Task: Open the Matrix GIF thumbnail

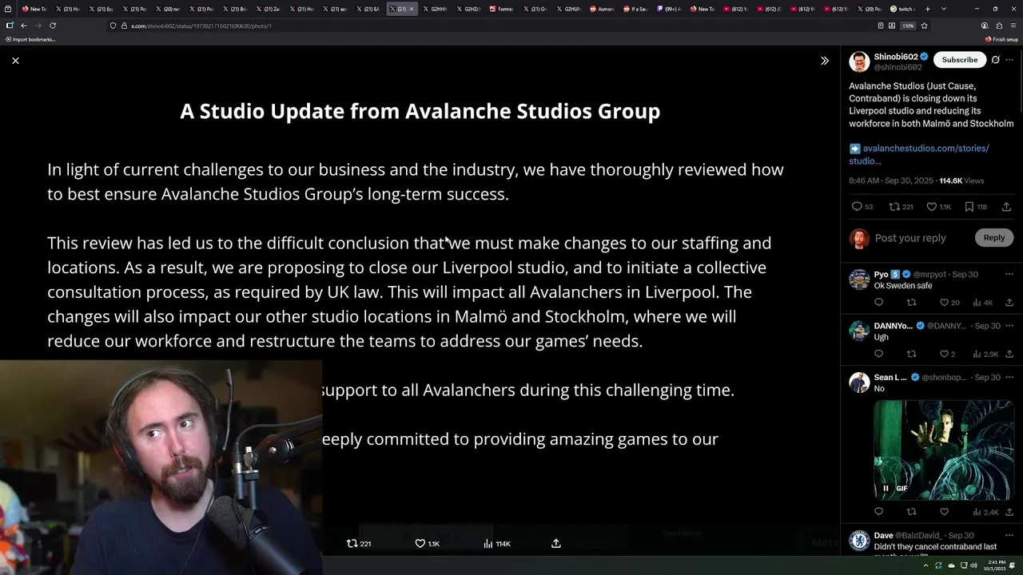Action: click(944, 450)
